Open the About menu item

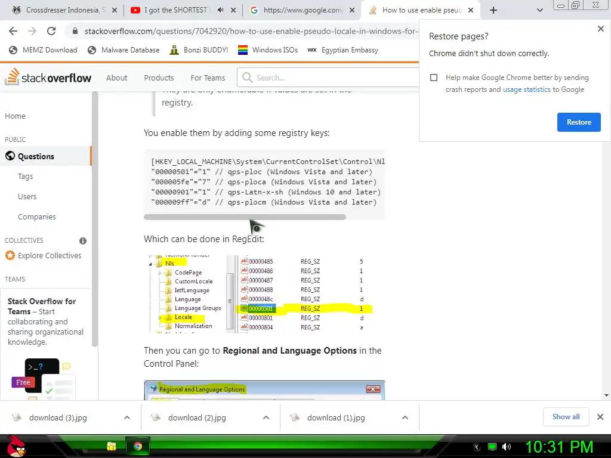(116, 78)
